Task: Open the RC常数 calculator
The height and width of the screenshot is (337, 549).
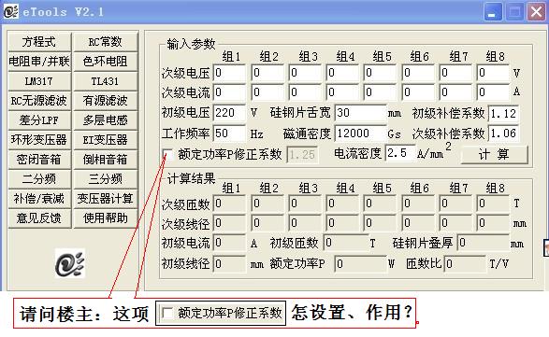Action: click(x=105, y=42)
